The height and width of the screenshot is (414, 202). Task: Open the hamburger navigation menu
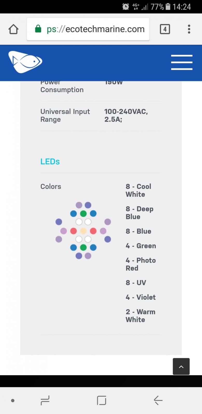pyautogui.click(x=182, y=62)
